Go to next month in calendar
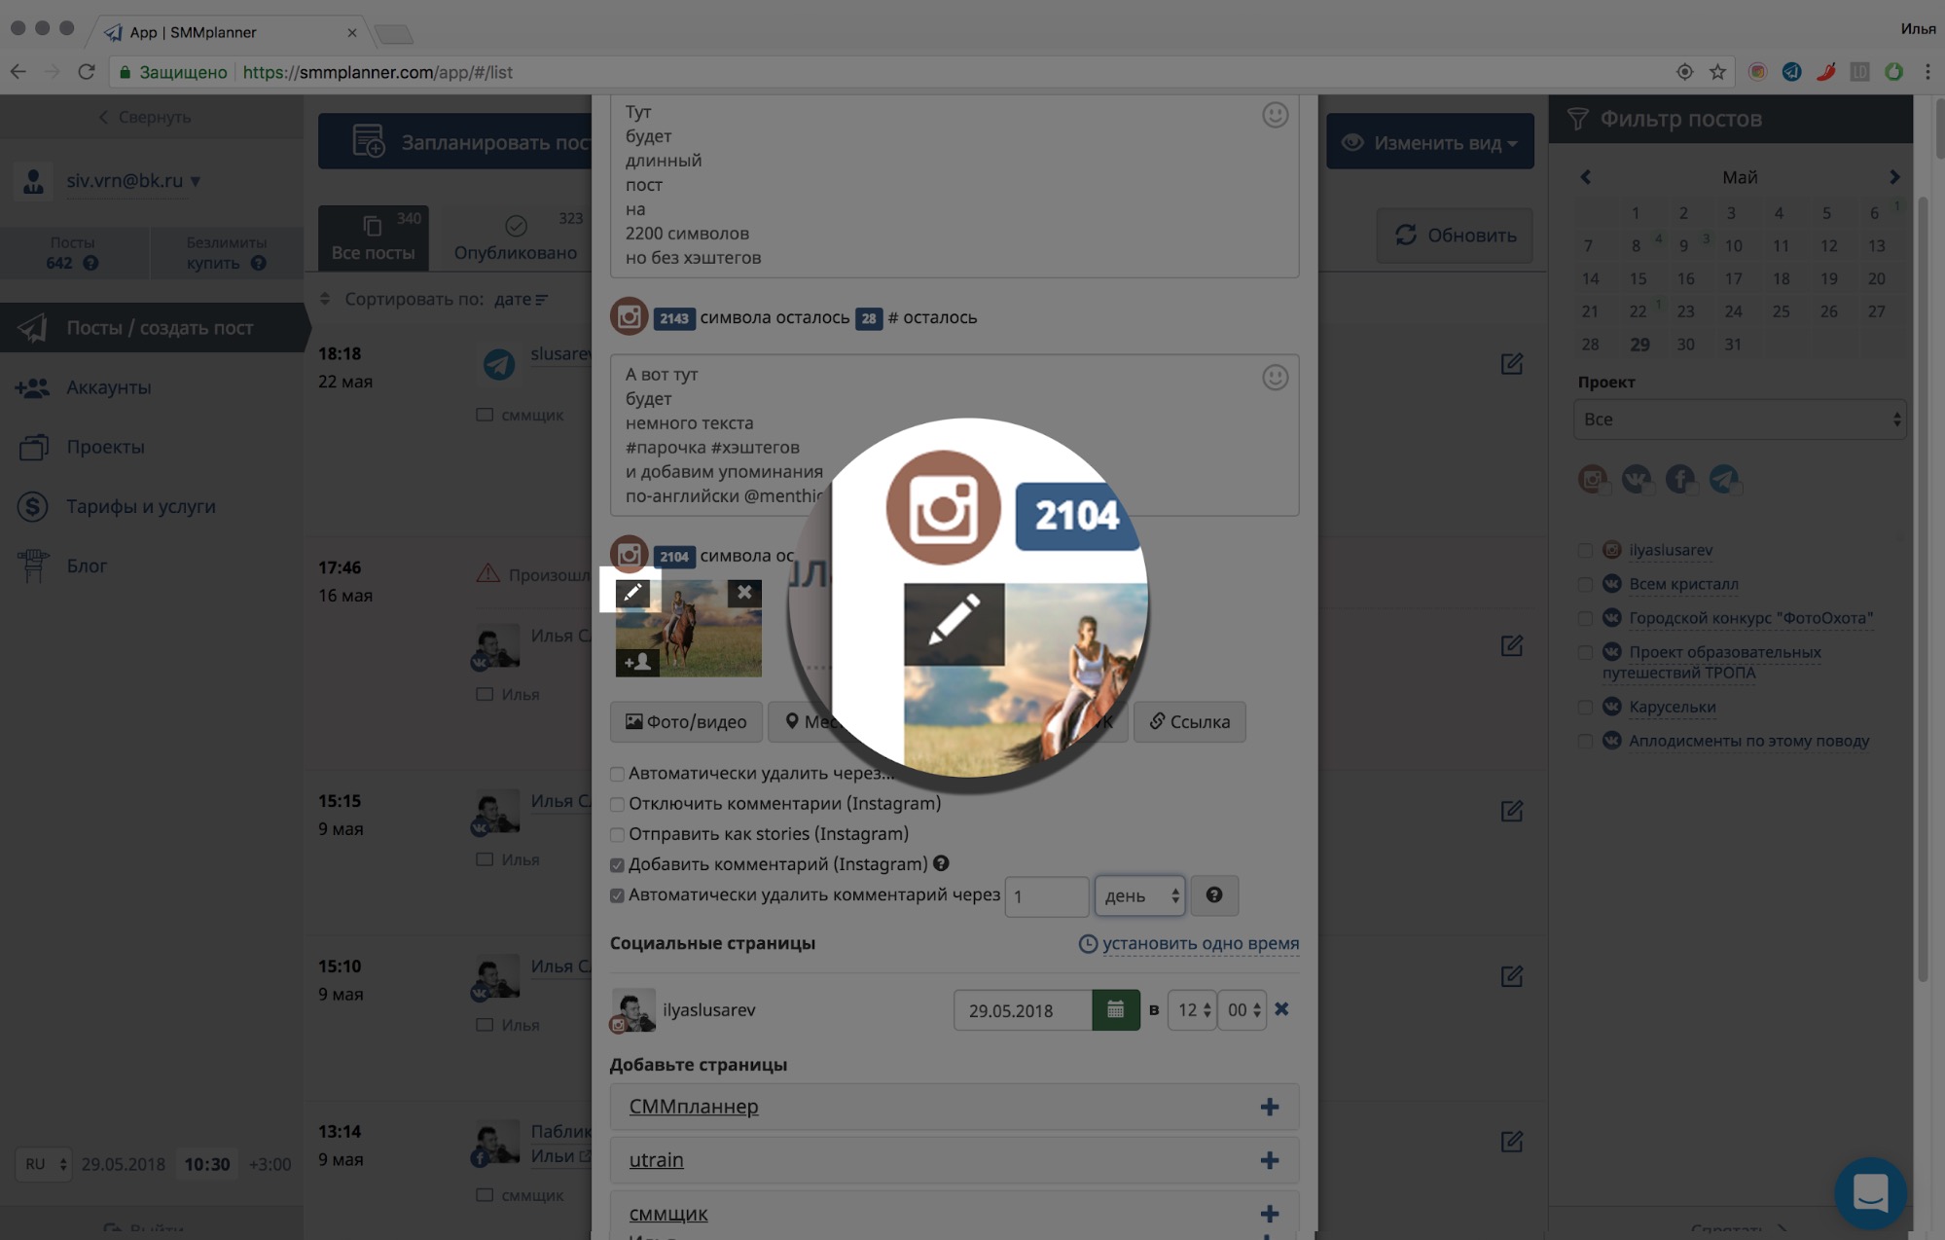 pyautogui.click(x=1893, y=177)
